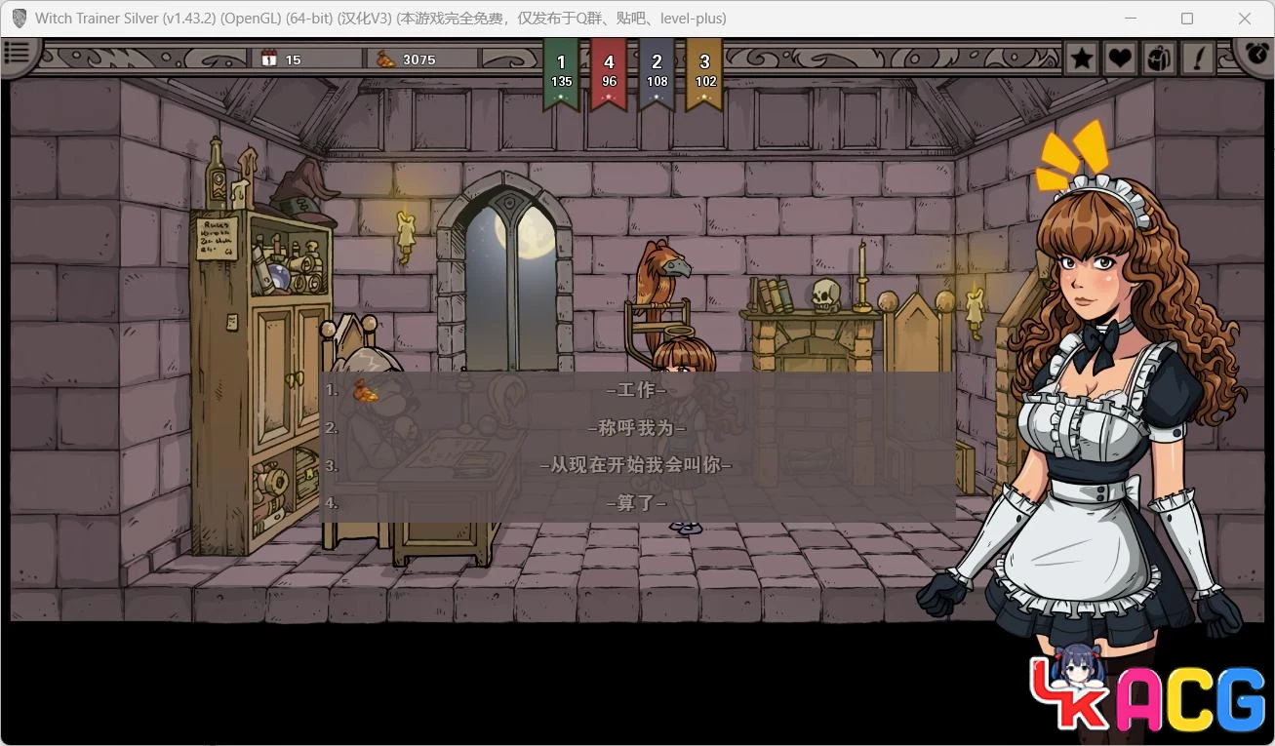Image resolution: width=1275 pixels, height=746 pixels.
Task: Click the wooden cupboard
Action: click(261, 380)
